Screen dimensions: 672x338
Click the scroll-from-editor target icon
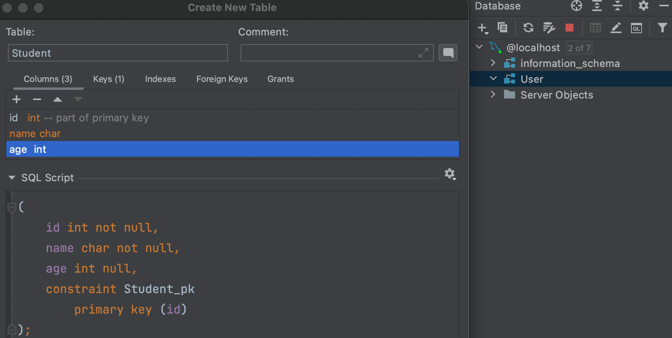[577, 6]
